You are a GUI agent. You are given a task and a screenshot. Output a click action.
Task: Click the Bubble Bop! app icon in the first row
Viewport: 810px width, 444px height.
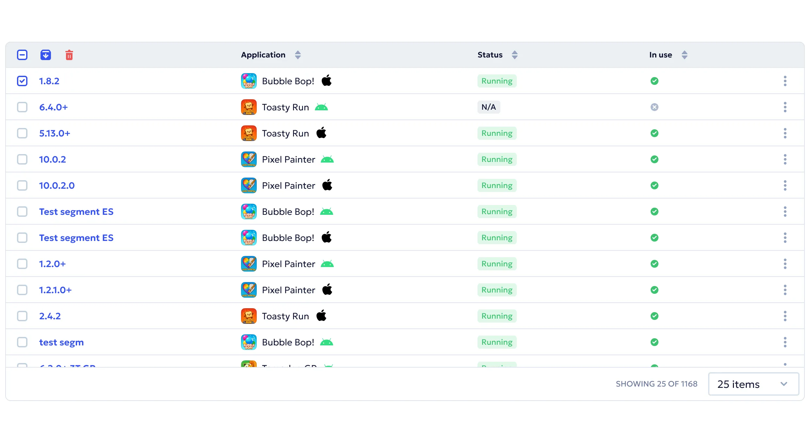tap(249, 81)
